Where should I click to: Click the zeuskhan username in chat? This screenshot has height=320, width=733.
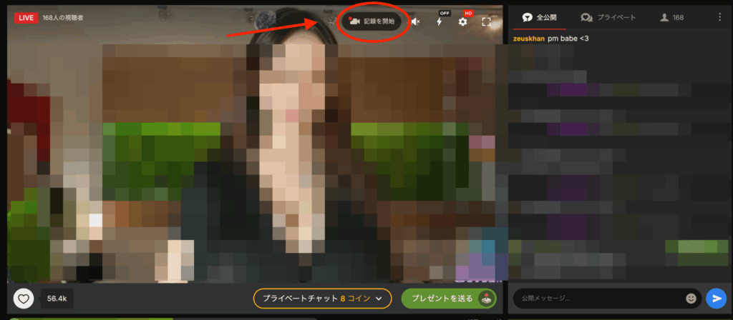coord(529,39)
